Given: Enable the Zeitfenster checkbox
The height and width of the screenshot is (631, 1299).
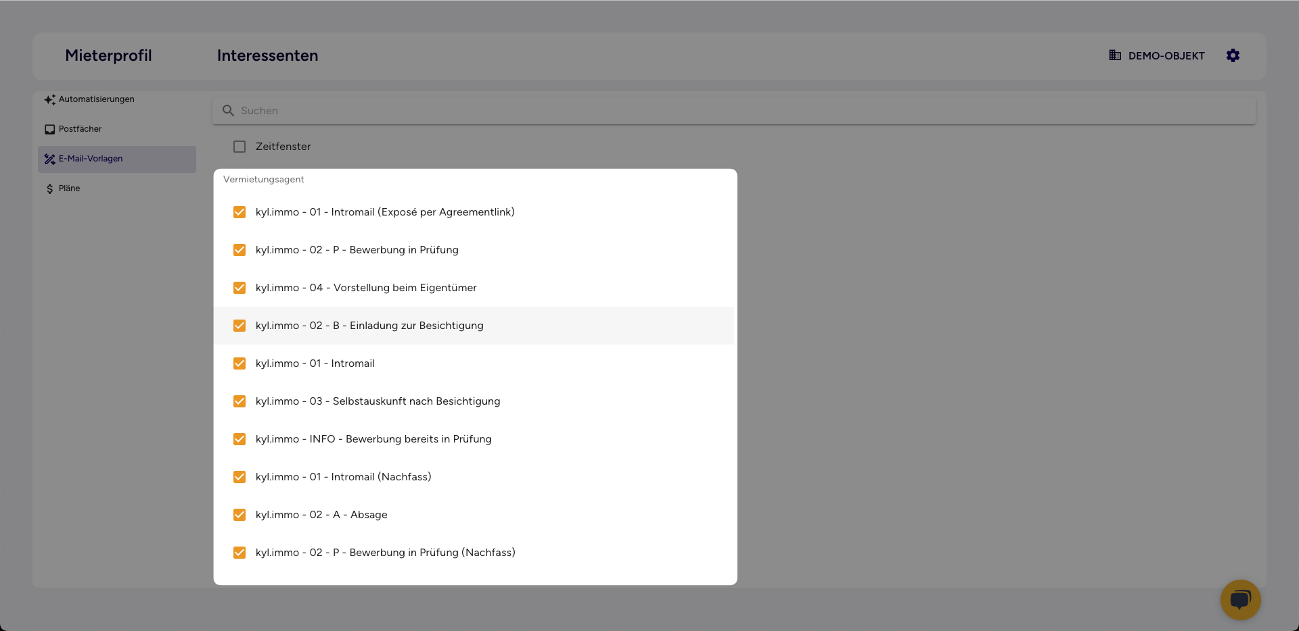Looking at the screenshot, I should (x=240, y=147).
